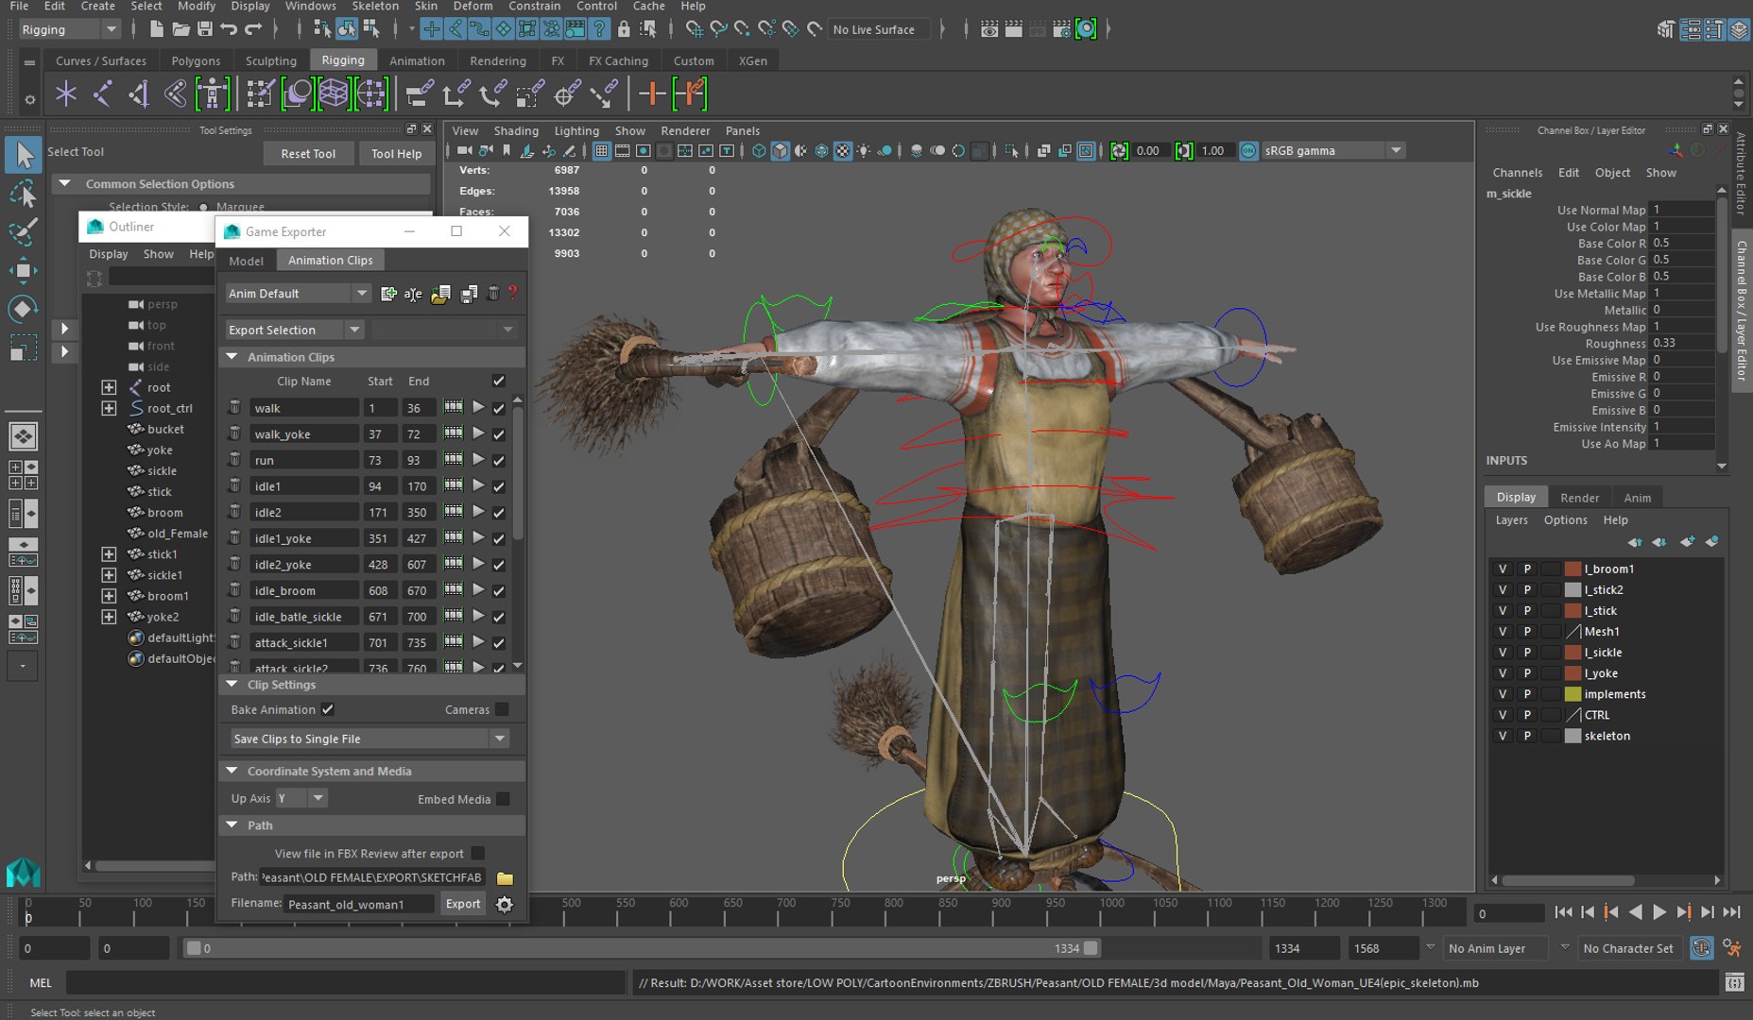Browse export path folder icon

tap(505, 877)
